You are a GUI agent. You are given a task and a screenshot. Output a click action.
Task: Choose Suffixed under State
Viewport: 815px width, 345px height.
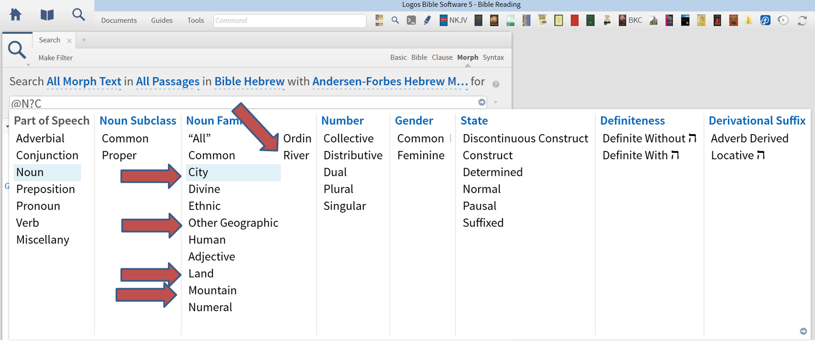(x=483, y=223)
